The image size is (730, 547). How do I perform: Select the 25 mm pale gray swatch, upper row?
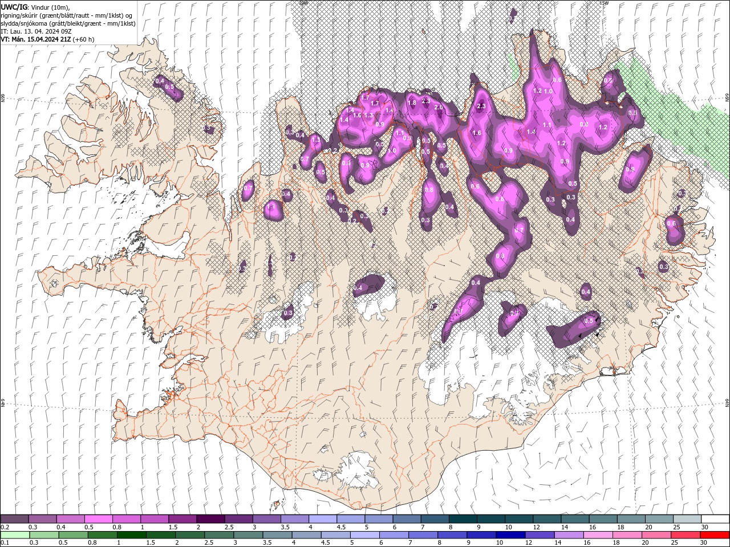coord(687,519)
